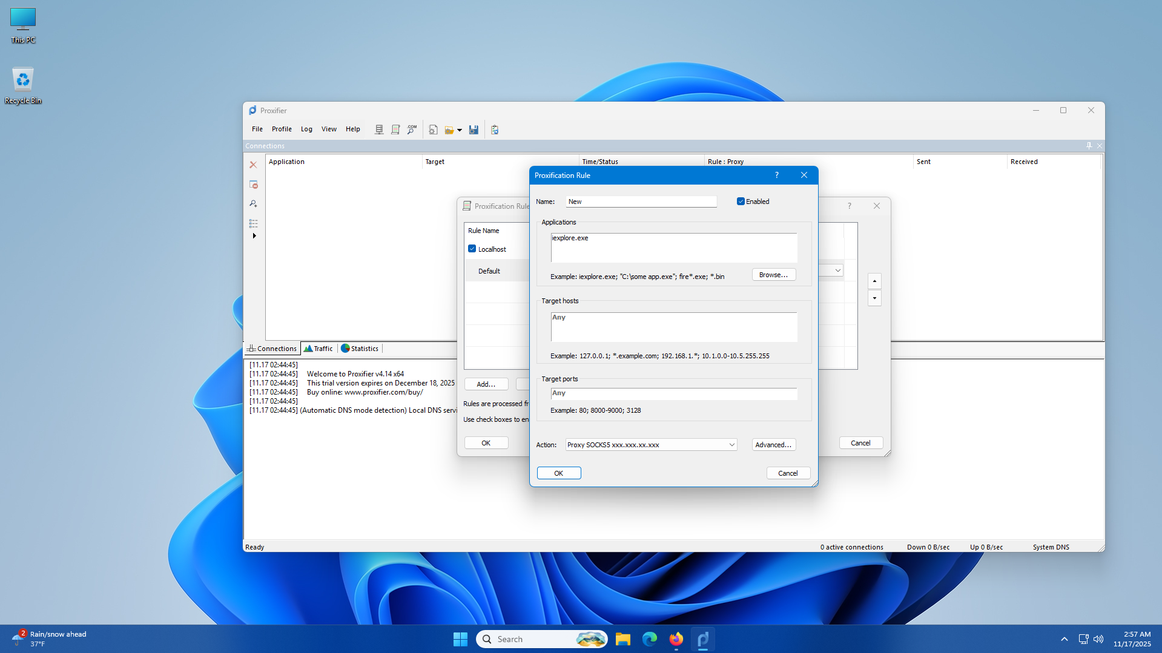Image resolution: width=1162 pixels, height=653 pixels.
Task: Confirm the rule with the front dialog OK
Action: 558,473
